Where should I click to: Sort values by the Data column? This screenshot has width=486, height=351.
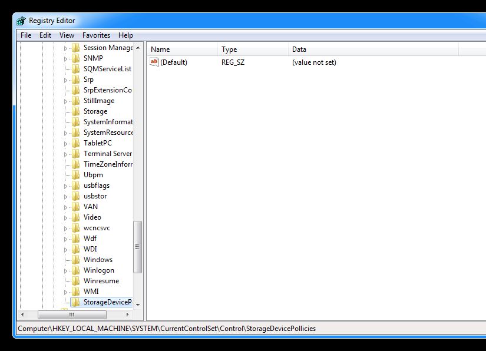(x=373, y=49)
